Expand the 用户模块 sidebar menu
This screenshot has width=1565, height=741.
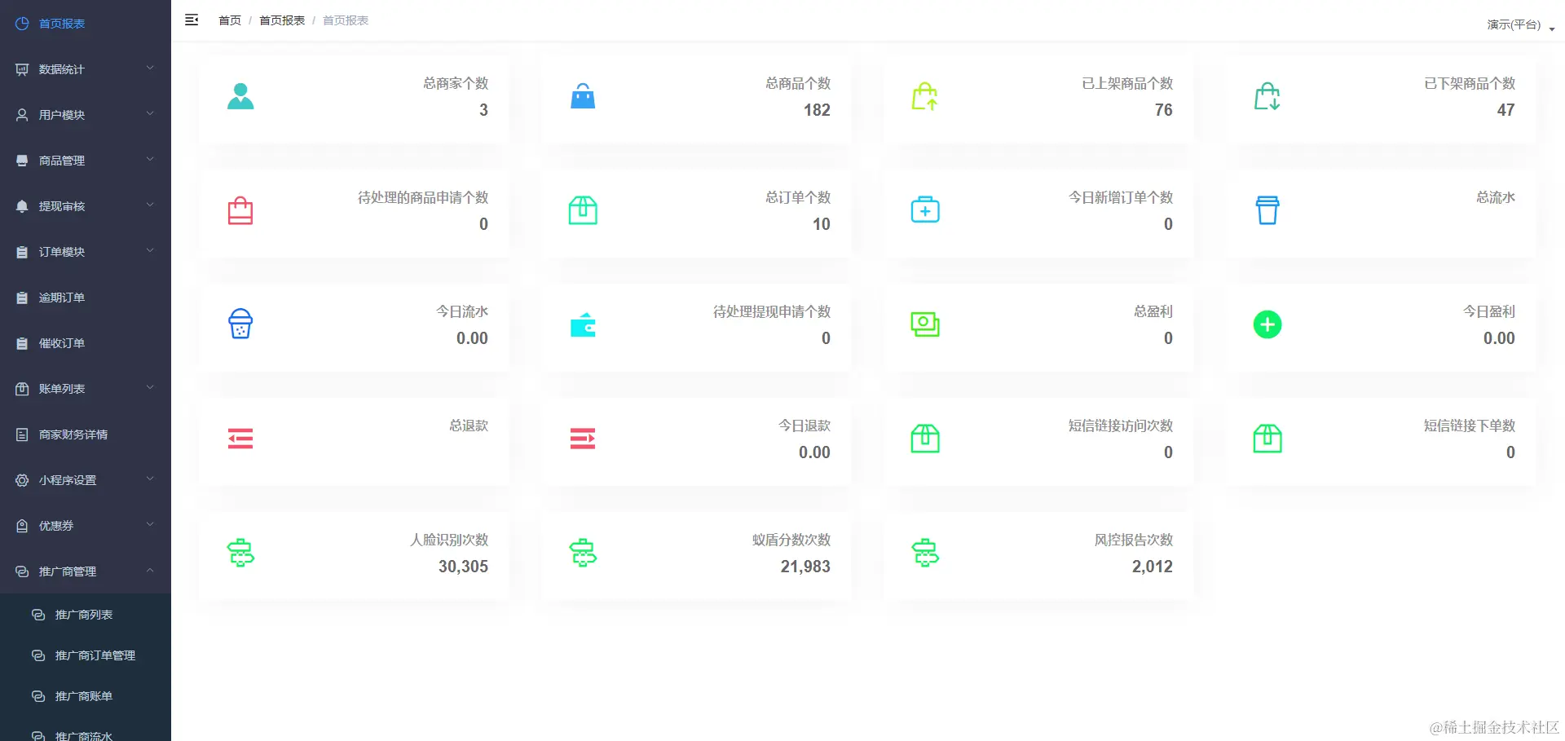pyautogui.click(x=86, y=115)
